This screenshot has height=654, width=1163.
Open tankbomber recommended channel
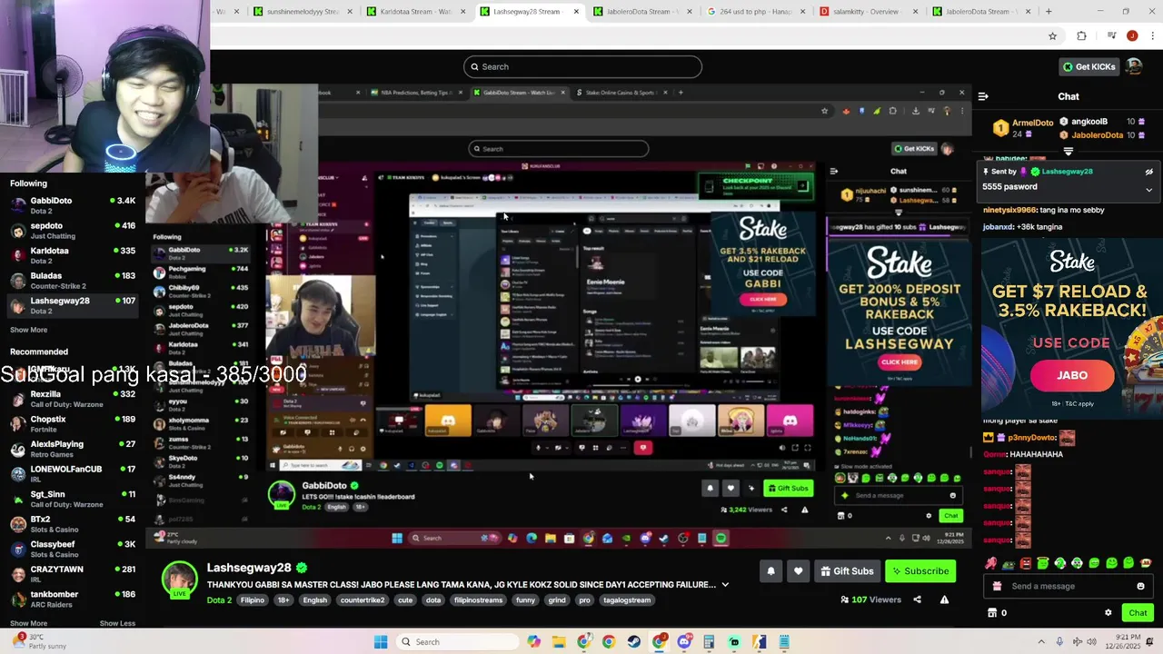coord(72,599)
